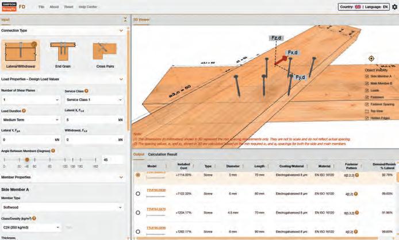Open Material column menu icon
The width and height of the screenshot is (399, 240).
click(x=334, y=167)
